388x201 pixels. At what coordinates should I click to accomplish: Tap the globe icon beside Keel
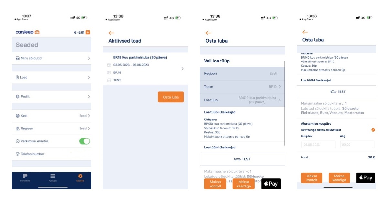(18, 116)
